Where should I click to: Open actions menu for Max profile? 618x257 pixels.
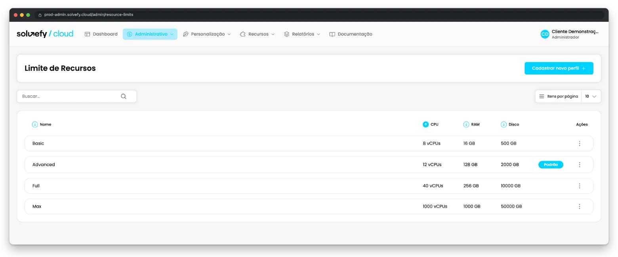580,206
